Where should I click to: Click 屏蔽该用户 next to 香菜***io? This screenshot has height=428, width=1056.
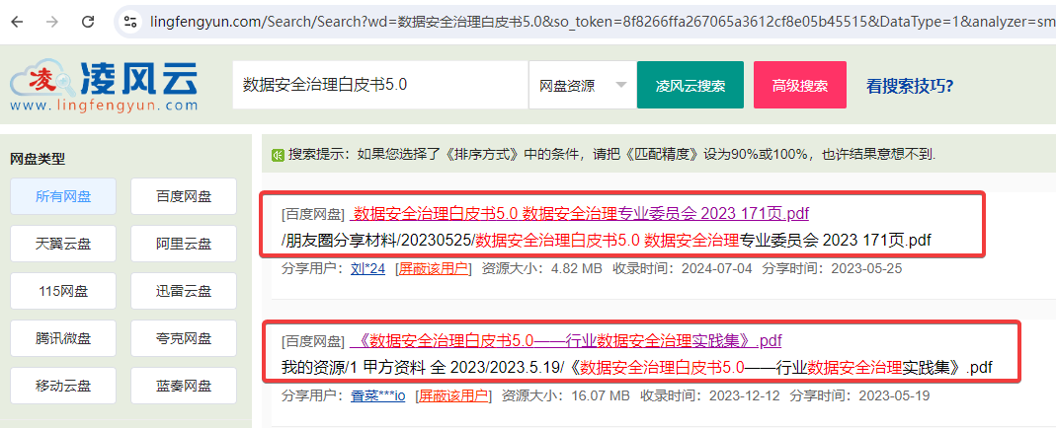pyautogui.click(x=454, y=395)
